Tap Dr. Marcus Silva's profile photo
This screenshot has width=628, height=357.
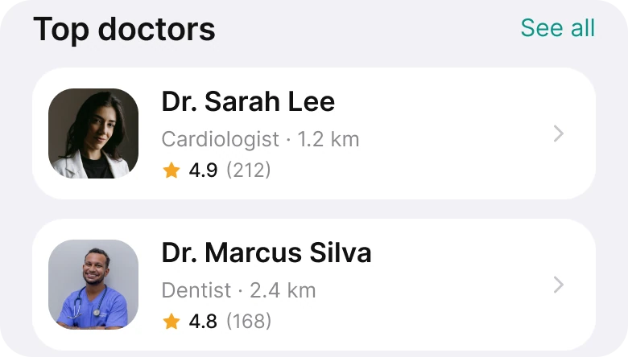pyautogui.click(x=93, y=285)
